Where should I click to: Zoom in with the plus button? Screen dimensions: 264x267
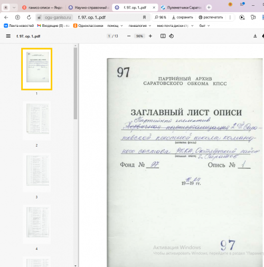pyautogui.click(x=150, y=36)
